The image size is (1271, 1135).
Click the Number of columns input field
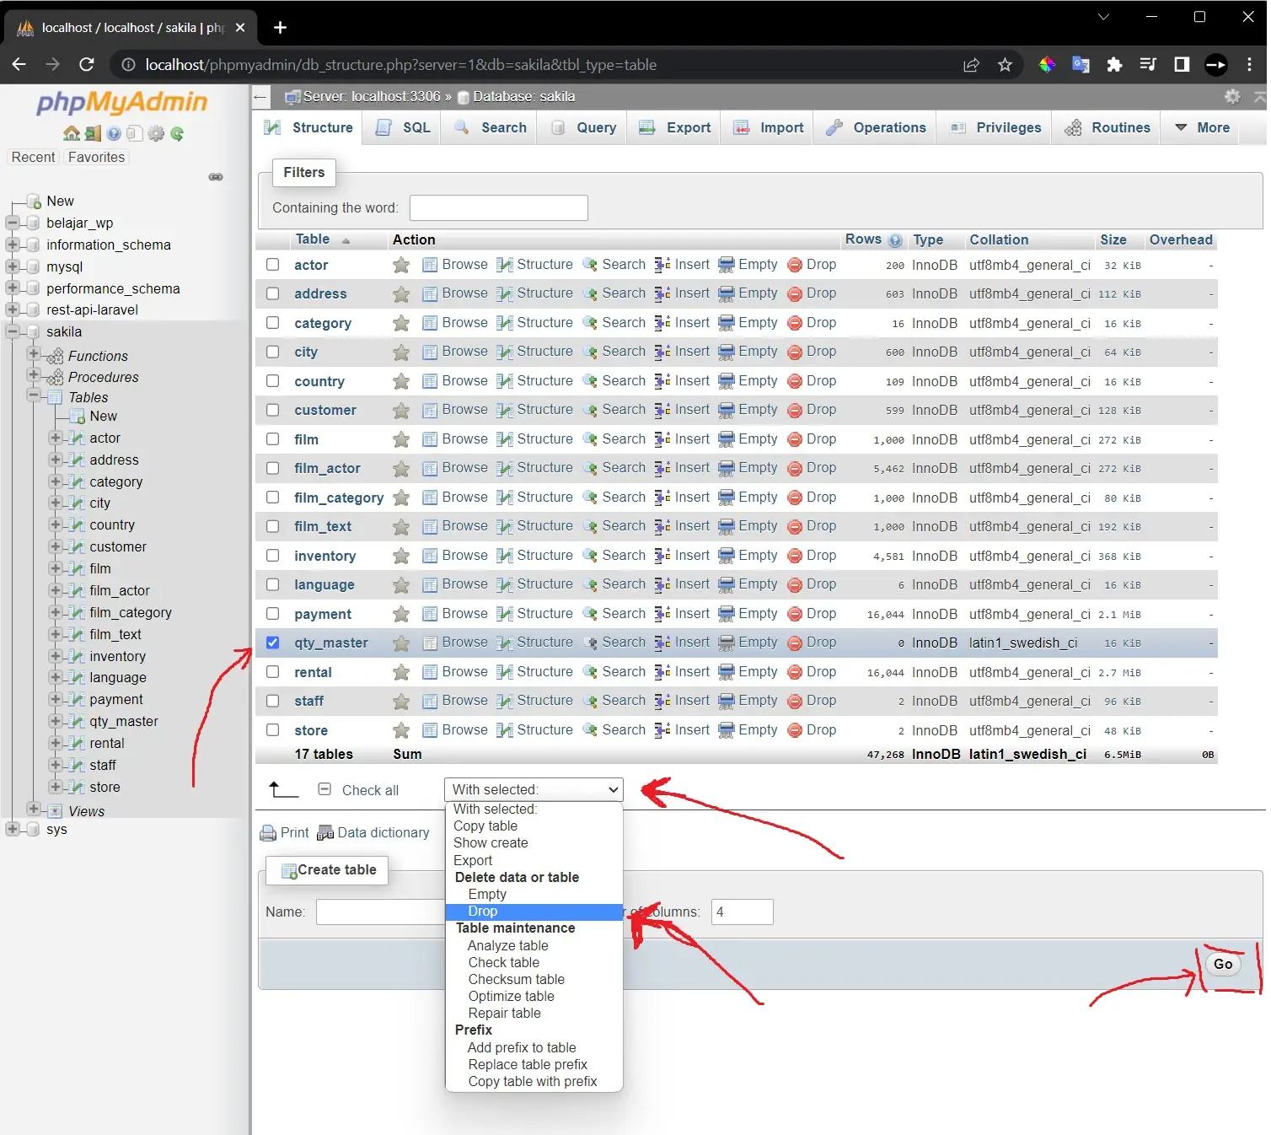click(743, 912)
